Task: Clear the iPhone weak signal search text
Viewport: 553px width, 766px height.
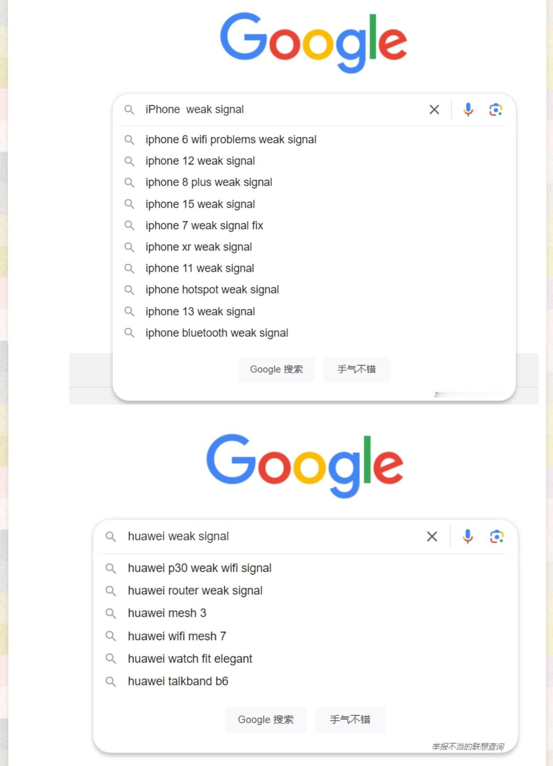Action: [434, 109]
